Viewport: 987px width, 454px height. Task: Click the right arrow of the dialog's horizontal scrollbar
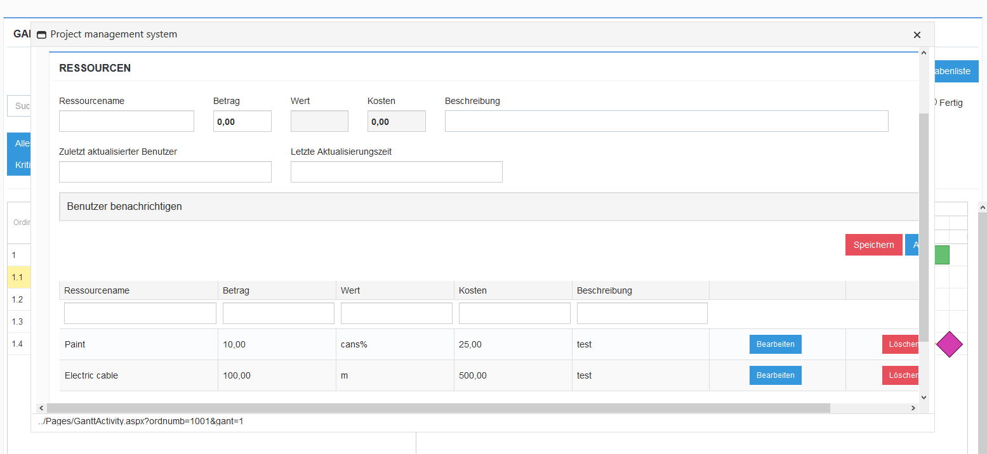point(914,408)
